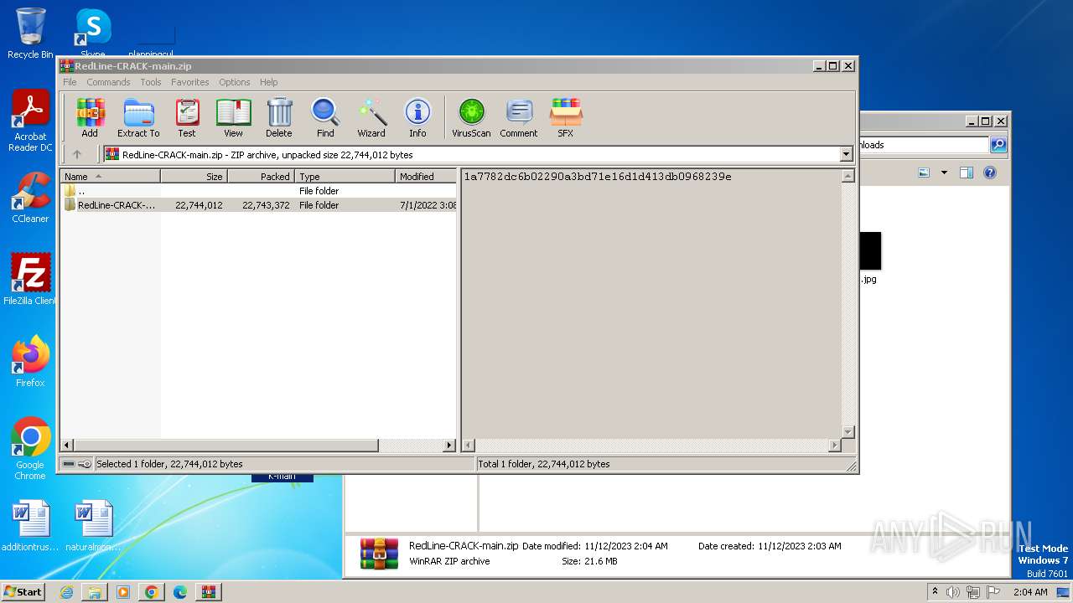Open the Tools menu

point(151,82)
